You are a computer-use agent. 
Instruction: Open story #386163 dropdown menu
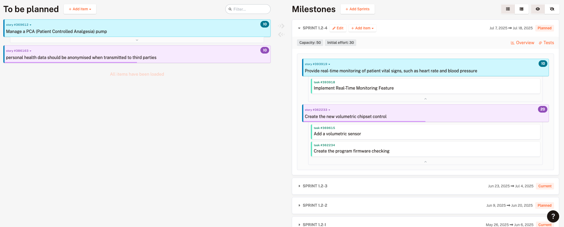click(31, 51)
